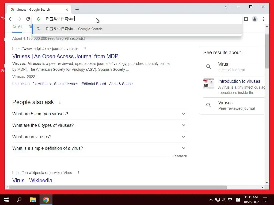Open the Chrome side panel icon
Viewport: 274px width, 205px height.
(246, 19)
